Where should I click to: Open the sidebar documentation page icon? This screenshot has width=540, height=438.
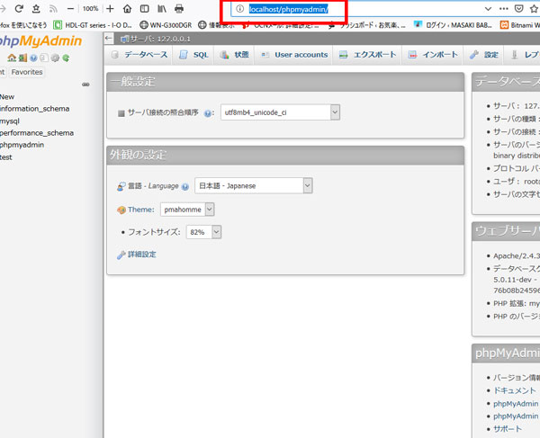tap(44, 58)
